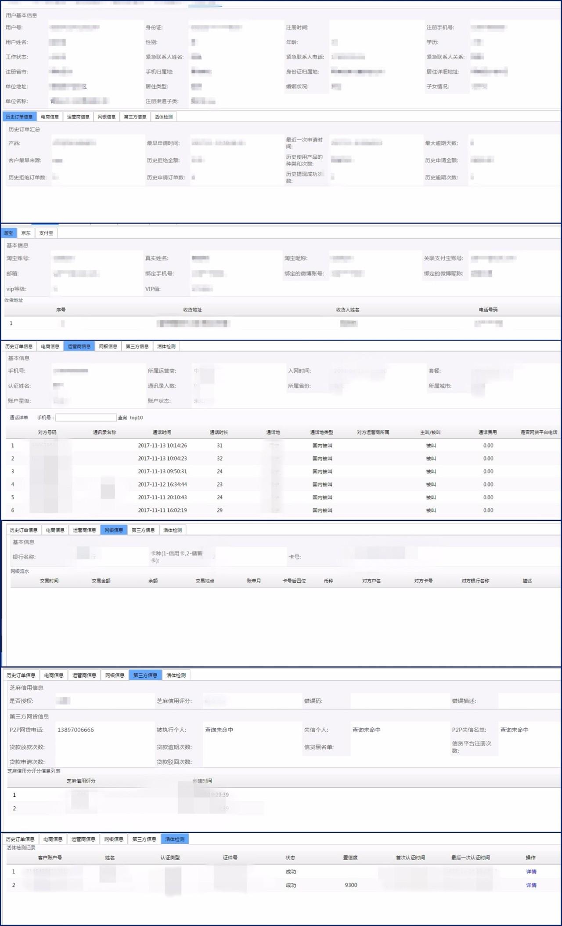Click the 收货地址 column header
Screen dimensions: 562x926
click(x=192, y=310)
